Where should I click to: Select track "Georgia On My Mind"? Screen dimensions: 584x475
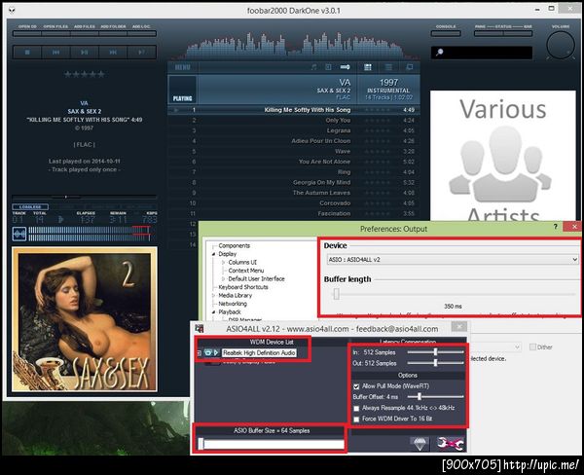(x=322, y=182)
